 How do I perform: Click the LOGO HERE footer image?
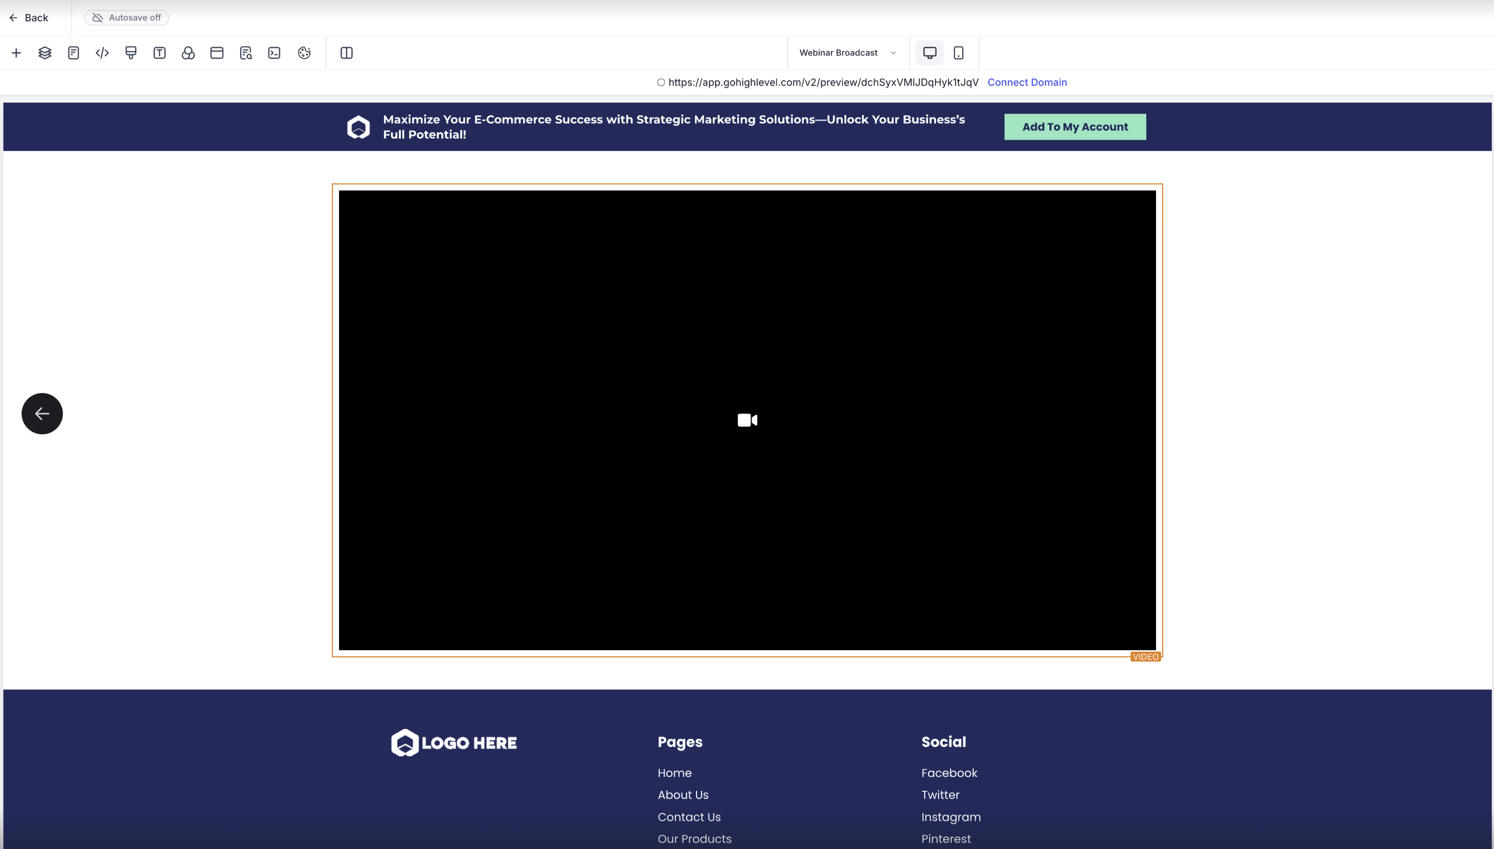(453, 742)
